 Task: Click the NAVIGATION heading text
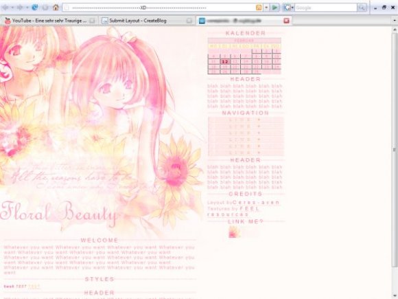tap(246, 113)
